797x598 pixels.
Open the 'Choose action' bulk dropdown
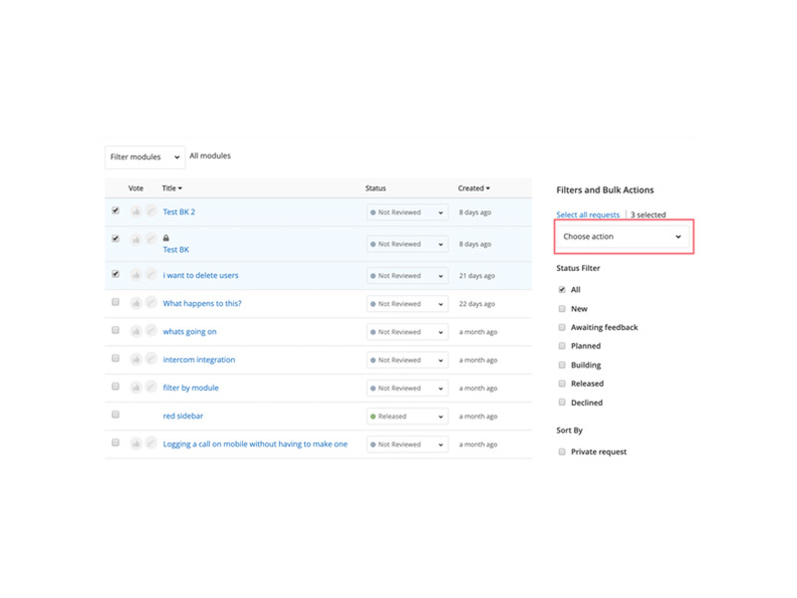[x=623, y=237]
